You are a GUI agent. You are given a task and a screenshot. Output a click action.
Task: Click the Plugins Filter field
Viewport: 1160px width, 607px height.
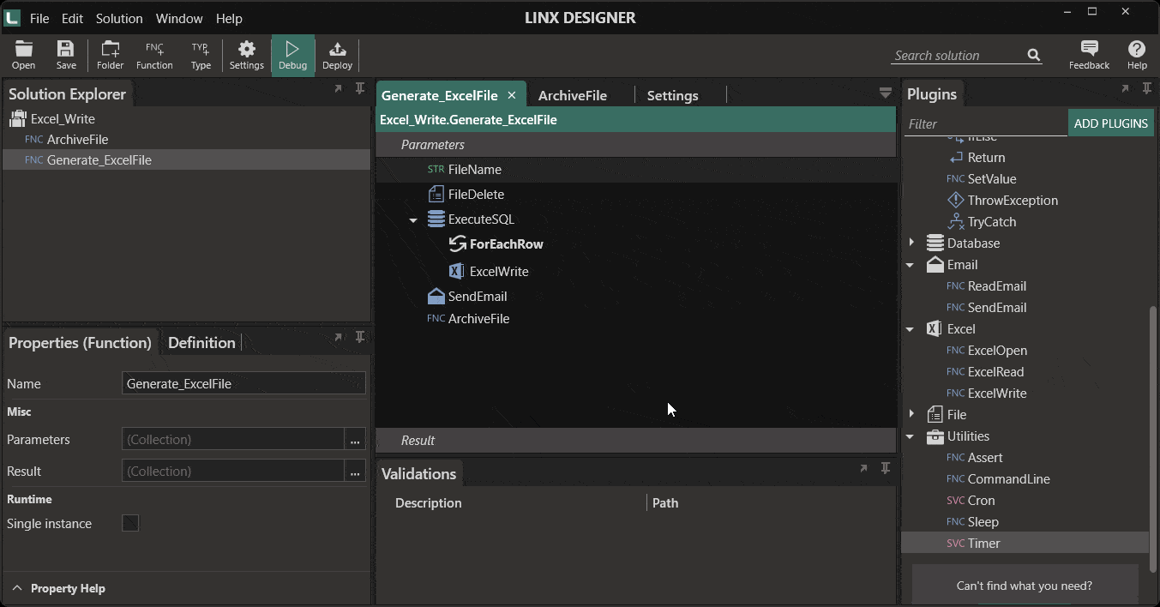point(985,123)
